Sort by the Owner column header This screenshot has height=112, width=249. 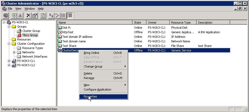tap(158, 23)
